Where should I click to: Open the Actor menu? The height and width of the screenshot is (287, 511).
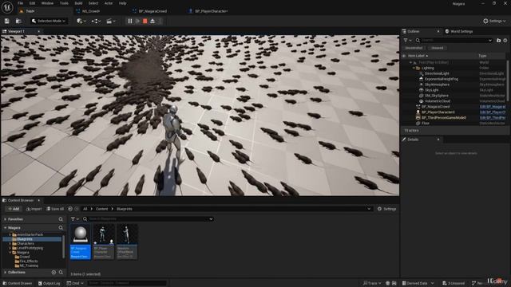coord(109,3)
